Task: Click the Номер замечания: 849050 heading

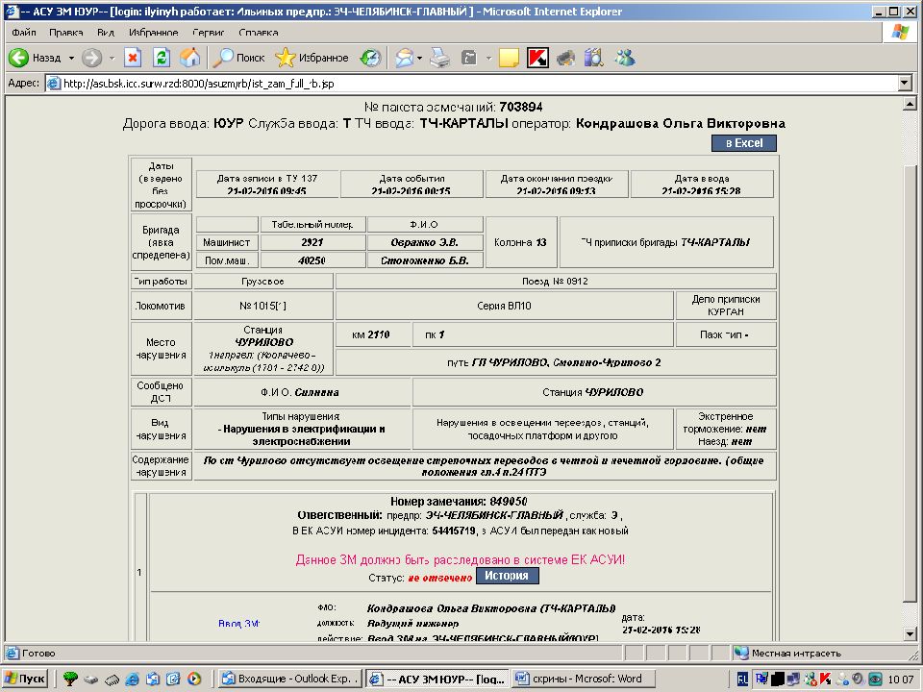Action: click(x=459, y=502)
